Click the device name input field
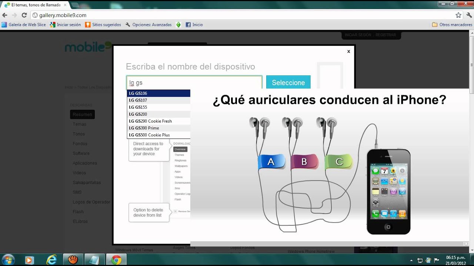 (194, 83)
